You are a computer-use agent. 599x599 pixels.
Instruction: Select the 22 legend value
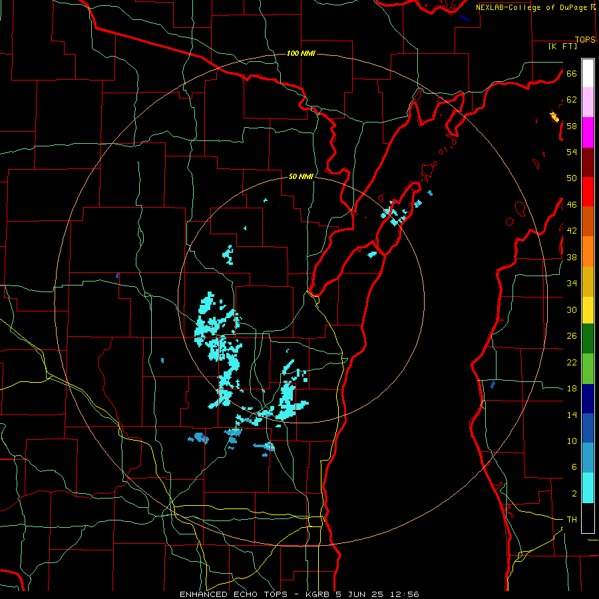pyautogui.click(x=572, y=363)
